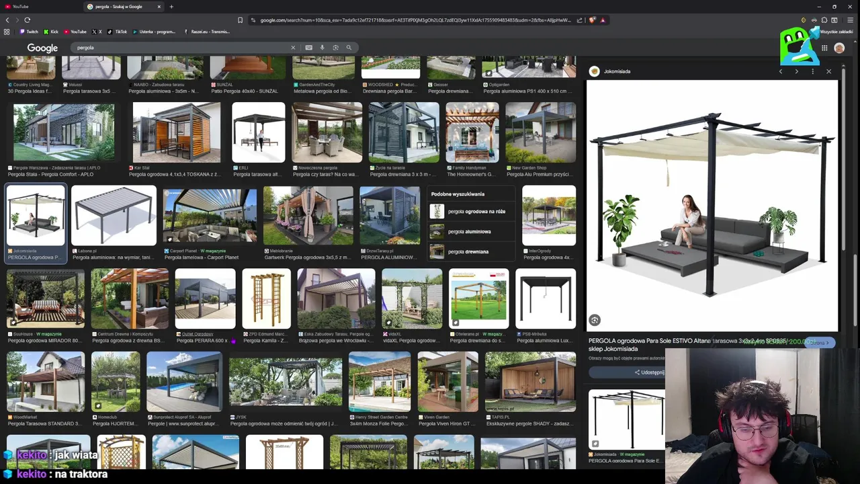Bookmark page via address bar icon

tap(240, 20)
